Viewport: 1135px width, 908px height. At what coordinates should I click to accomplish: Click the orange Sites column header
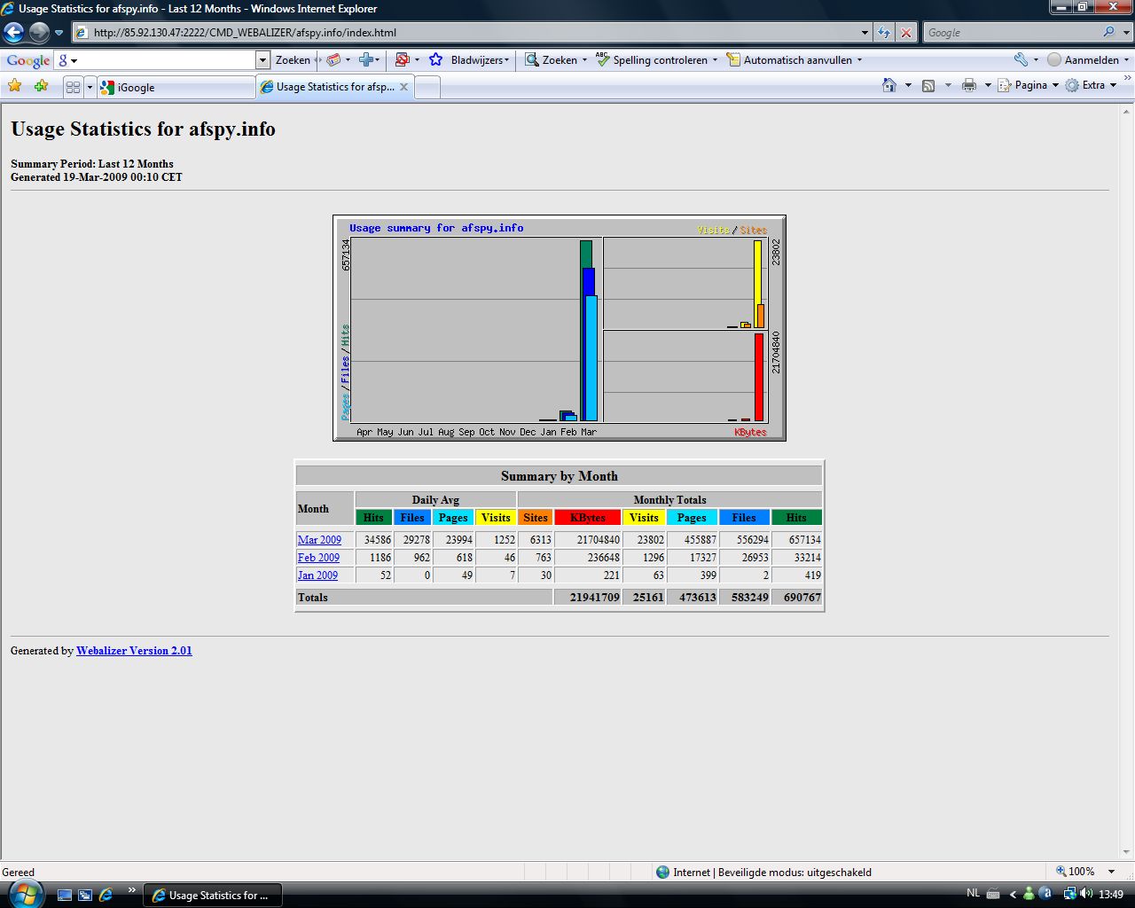point(536,517)
